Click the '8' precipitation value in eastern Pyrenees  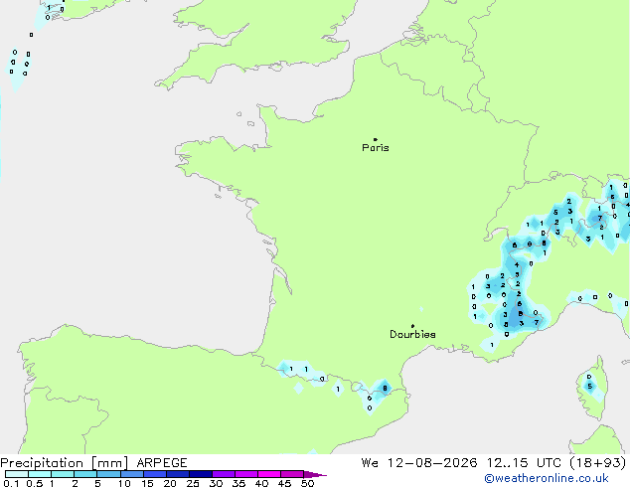[x=385, y=389]
